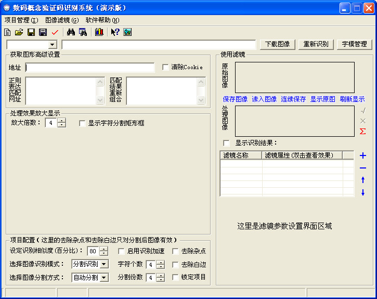Open the 图像滤镜 menu
Image resolution: width=377 pixels, height=299 pixels.
[62, 20]
